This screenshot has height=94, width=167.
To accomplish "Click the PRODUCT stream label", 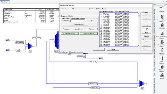I will tap(80, 57).
